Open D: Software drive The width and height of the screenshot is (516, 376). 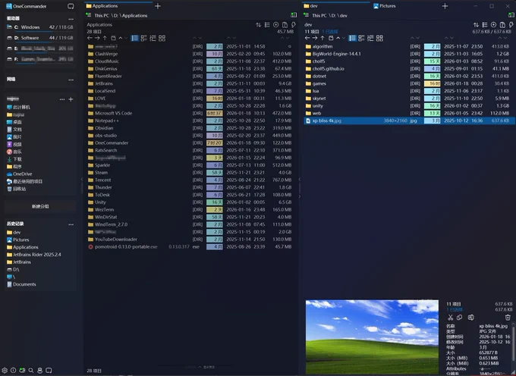click(x=40, y=38)
